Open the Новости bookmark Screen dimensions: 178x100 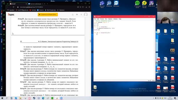40,10
